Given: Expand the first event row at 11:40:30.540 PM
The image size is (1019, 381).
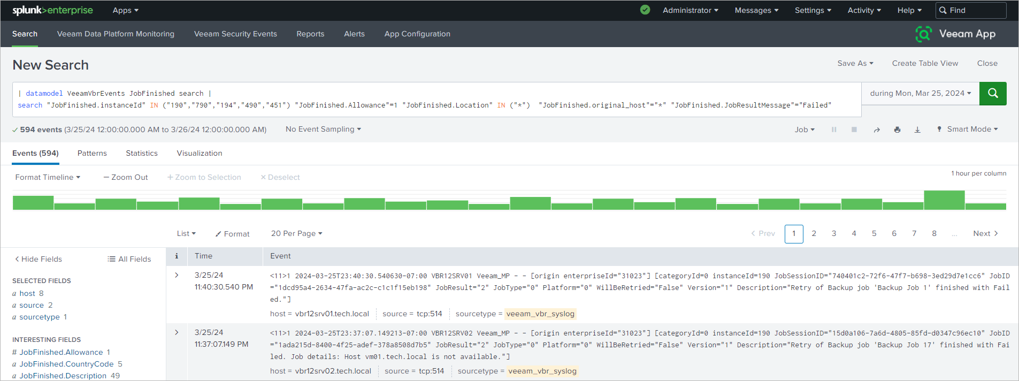Looking at the screenshot, I should [x=177, y=275].
